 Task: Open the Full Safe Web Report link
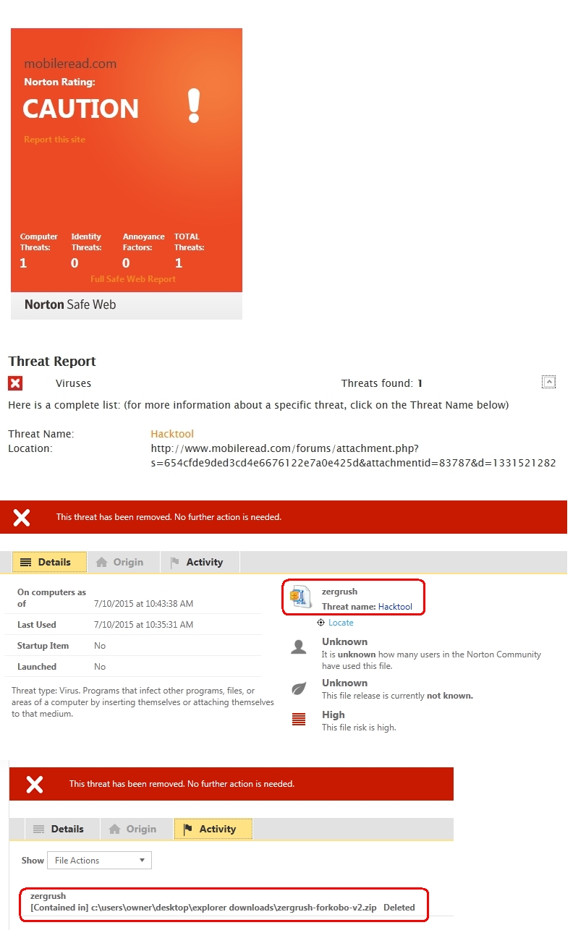coord(133,279)
